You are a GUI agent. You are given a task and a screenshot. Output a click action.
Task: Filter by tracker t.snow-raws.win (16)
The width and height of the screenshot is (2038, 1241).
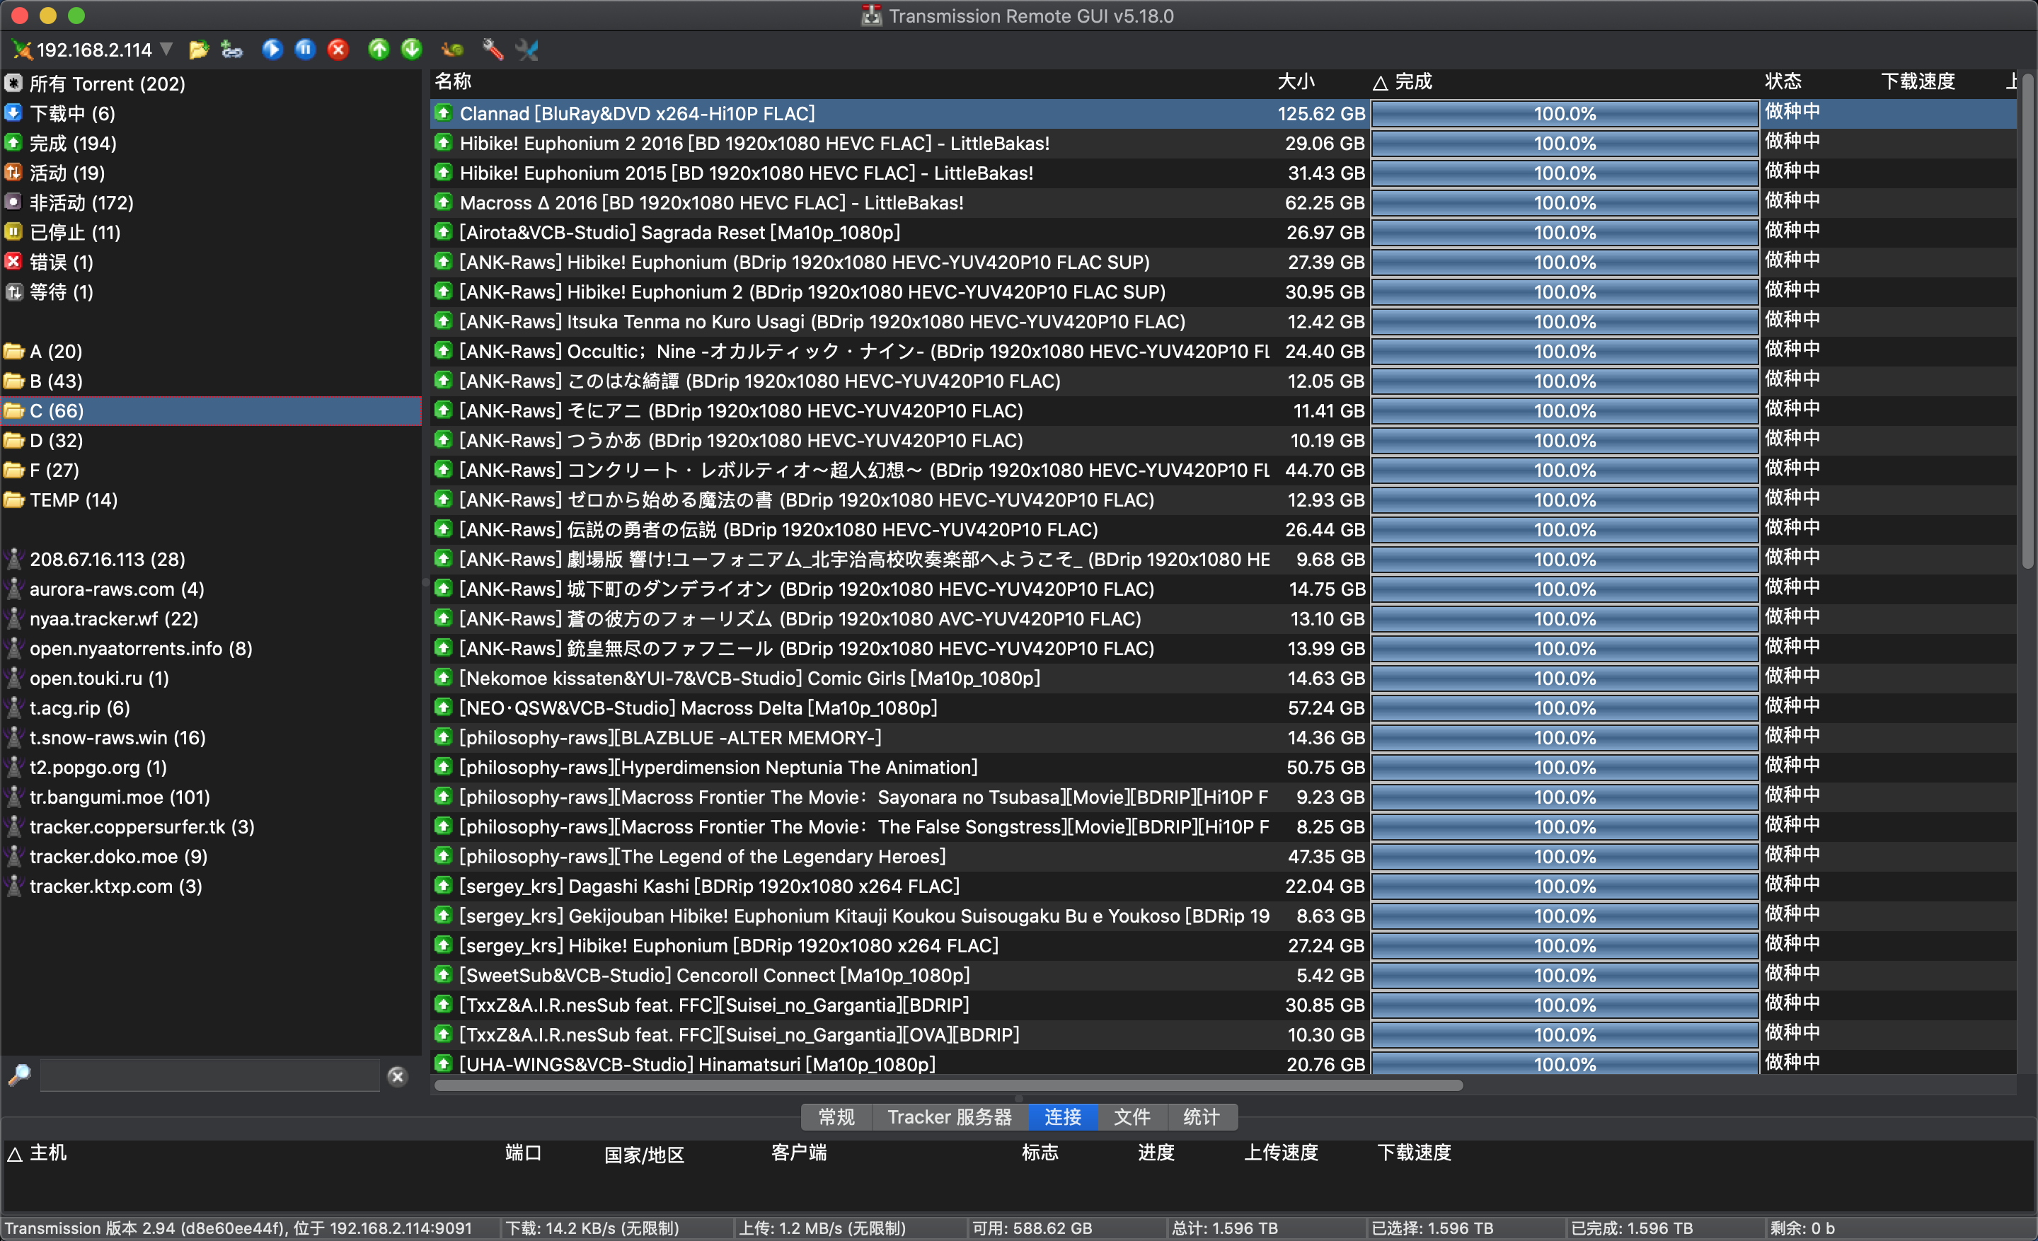(117, 737)
